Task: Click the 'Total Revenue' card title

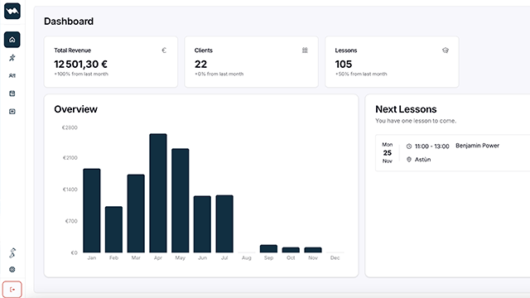Action: 72,50
